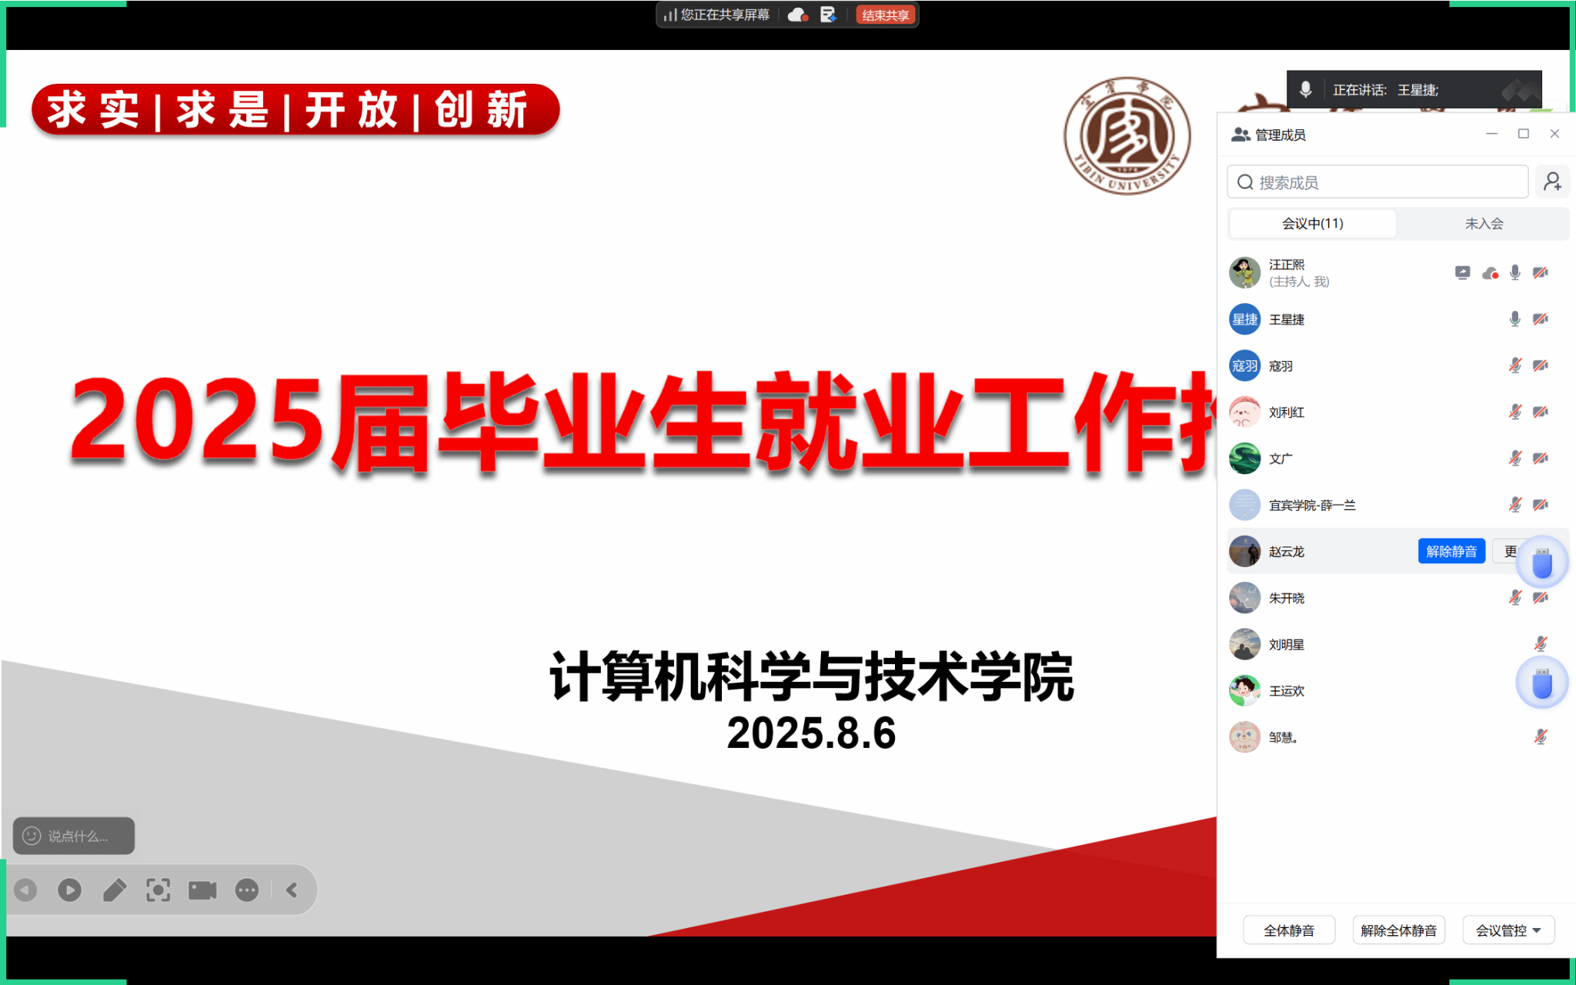Click the pen annotation tool
The width and height of the screenshot is (1576, 985).
point(115,890)
